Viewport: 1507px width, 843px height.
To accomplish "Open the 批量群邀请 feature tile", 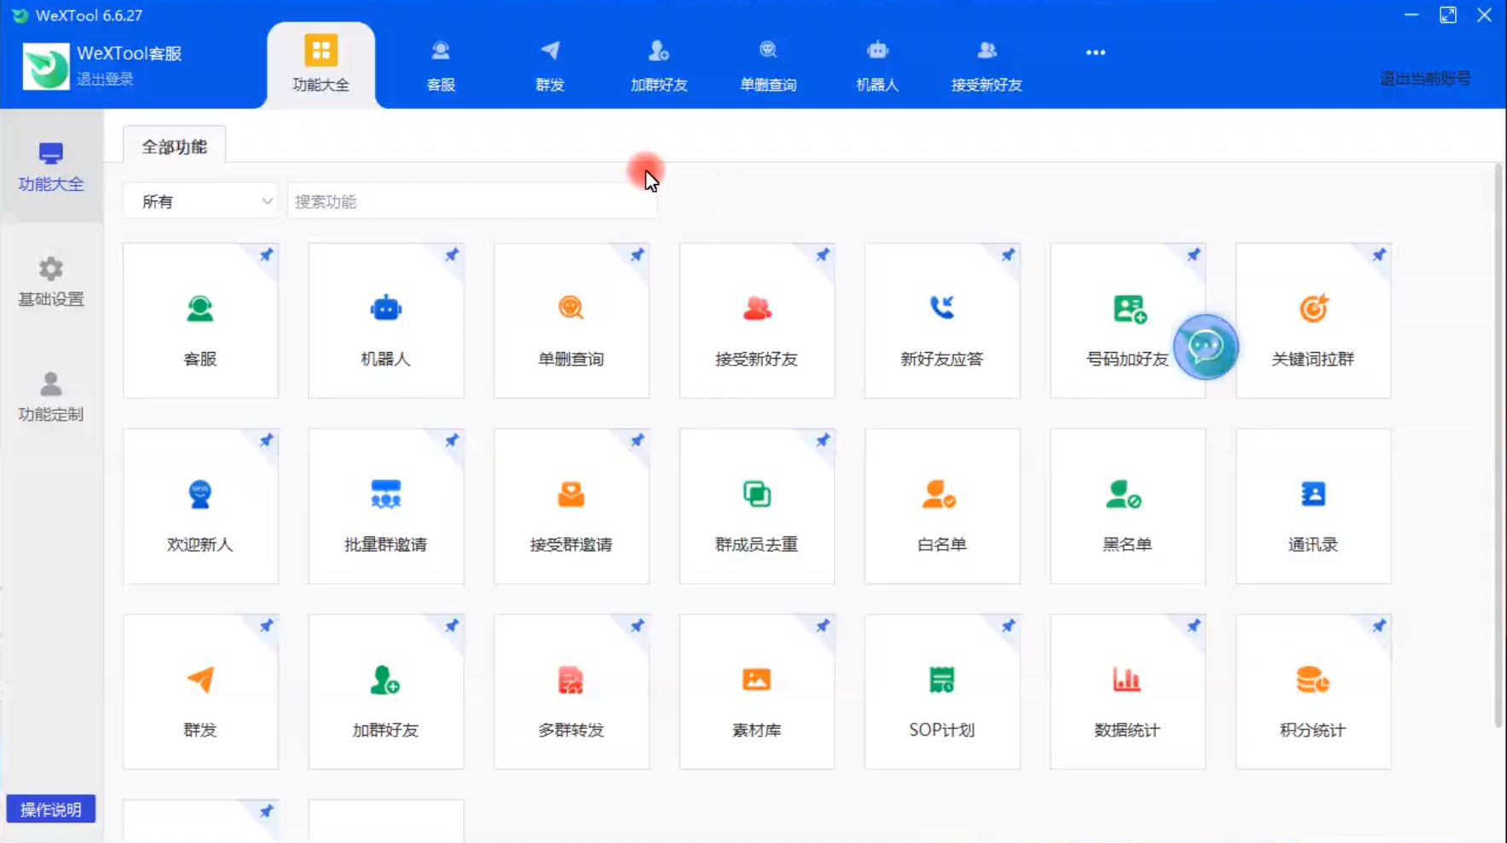I will 385,507.
